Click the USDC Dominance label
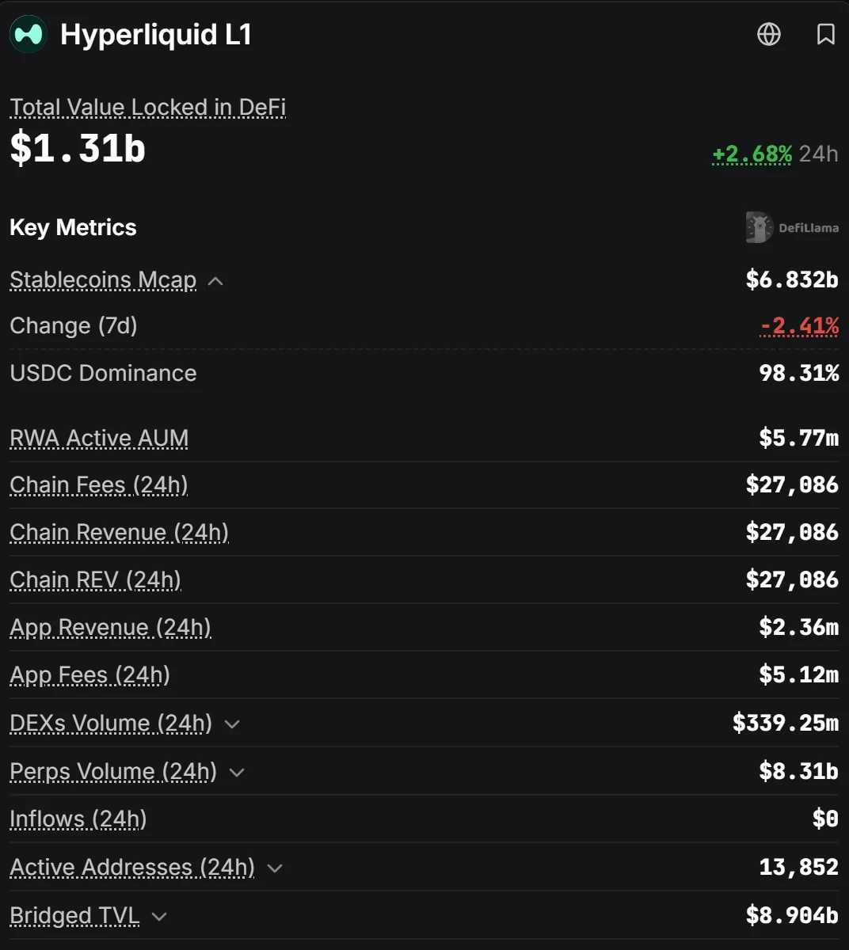Image resolution: width=849 pixels, height=950 pixels. (103, 373)
